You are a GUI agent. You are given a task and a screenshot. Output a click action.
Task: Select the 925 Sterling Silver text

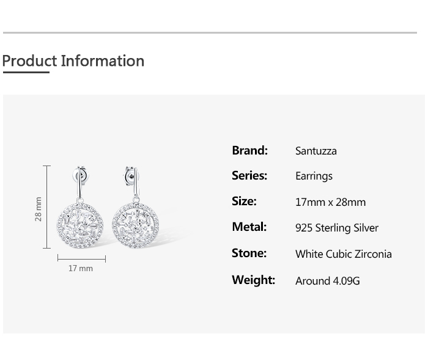pyautogui.click(x=336, y=228)
